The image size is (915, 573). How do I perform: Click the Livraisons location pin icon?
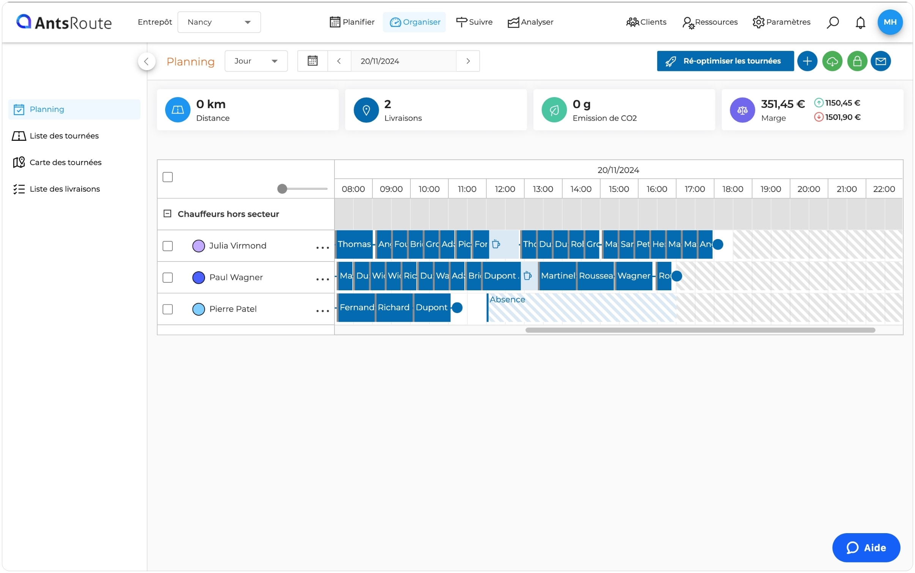[x=366, y=110]
